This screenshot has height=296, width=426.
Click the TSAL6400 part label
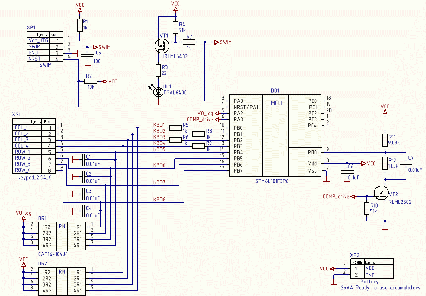coord(175,93)
